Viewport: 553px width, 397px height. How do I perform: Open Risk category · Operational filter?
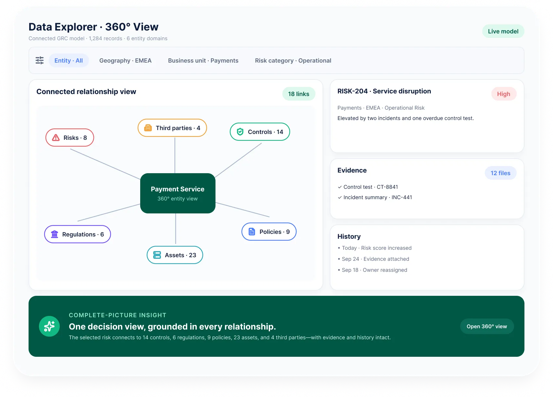pyautogui.click(x=293, y=60)
